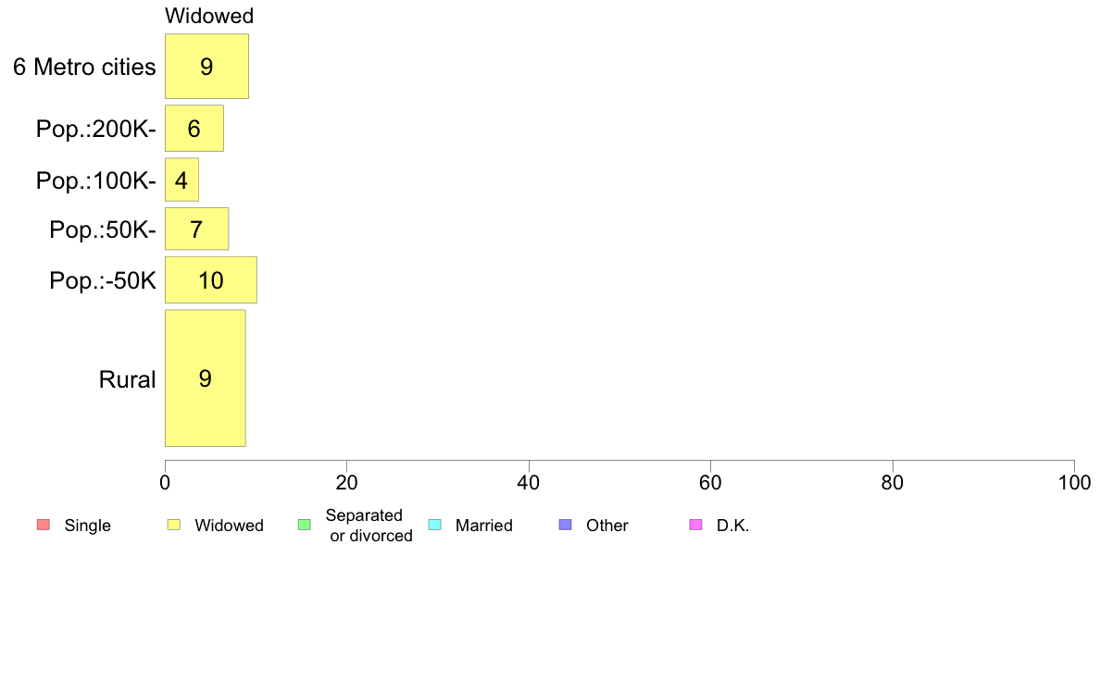This screenshot has height=681, width=1100.
Task: Select the Pop.:200K- bar showing 6
Action: click(194, 129)
